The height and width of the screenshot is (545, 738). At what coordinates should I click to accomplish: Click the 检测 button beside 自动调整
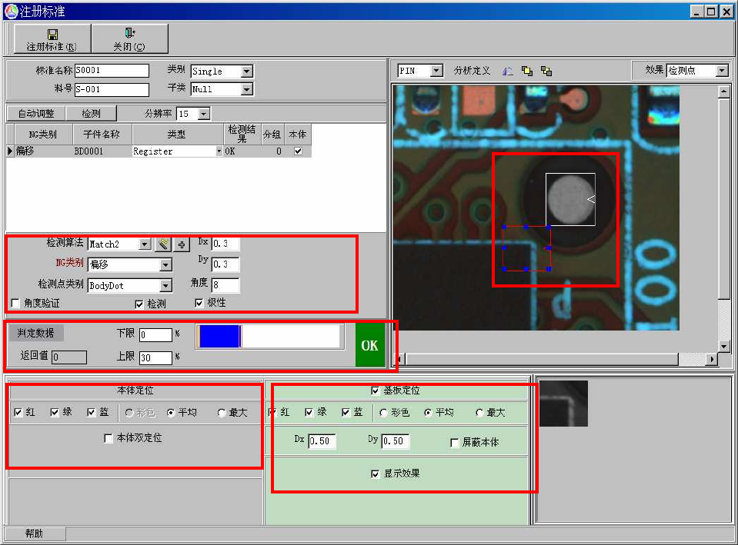coord(92,114)
